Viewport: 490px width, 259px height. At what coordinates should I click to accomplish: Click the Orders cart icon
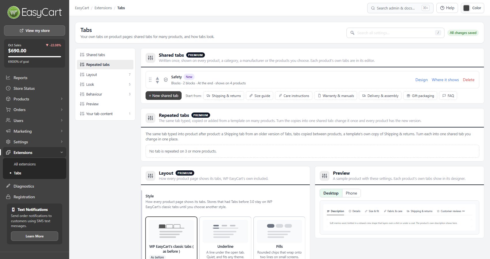coord(8,110)
